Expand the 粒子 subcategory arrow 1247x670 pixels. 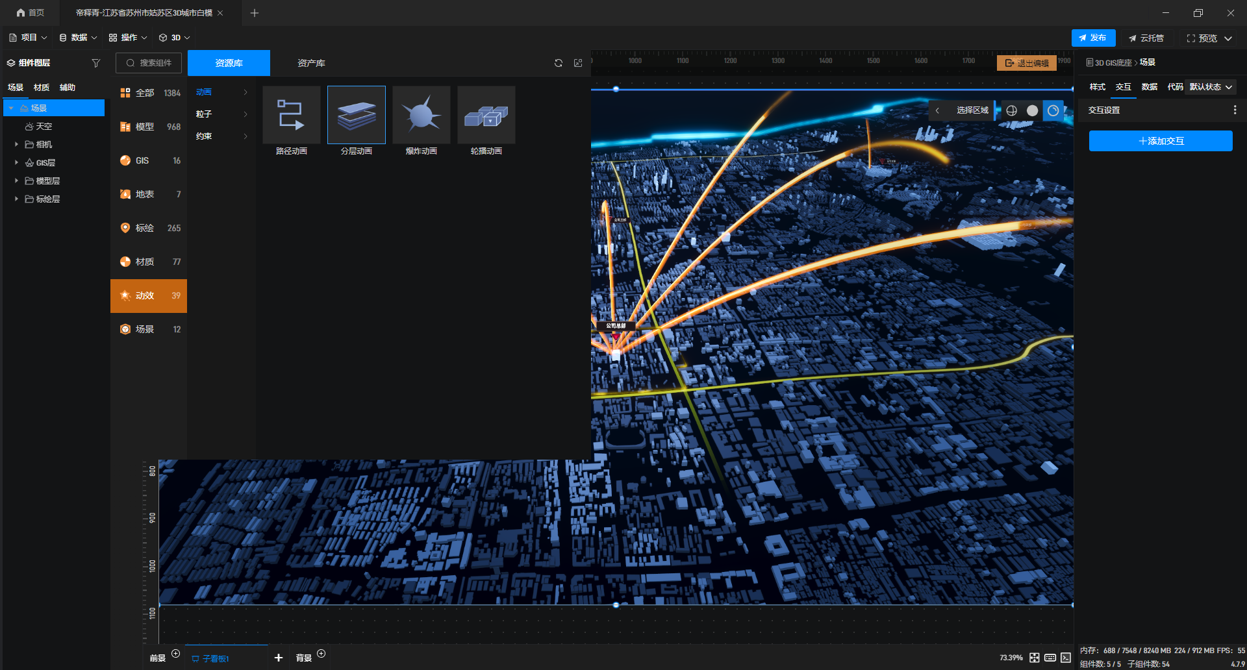[x=246, y=114]
